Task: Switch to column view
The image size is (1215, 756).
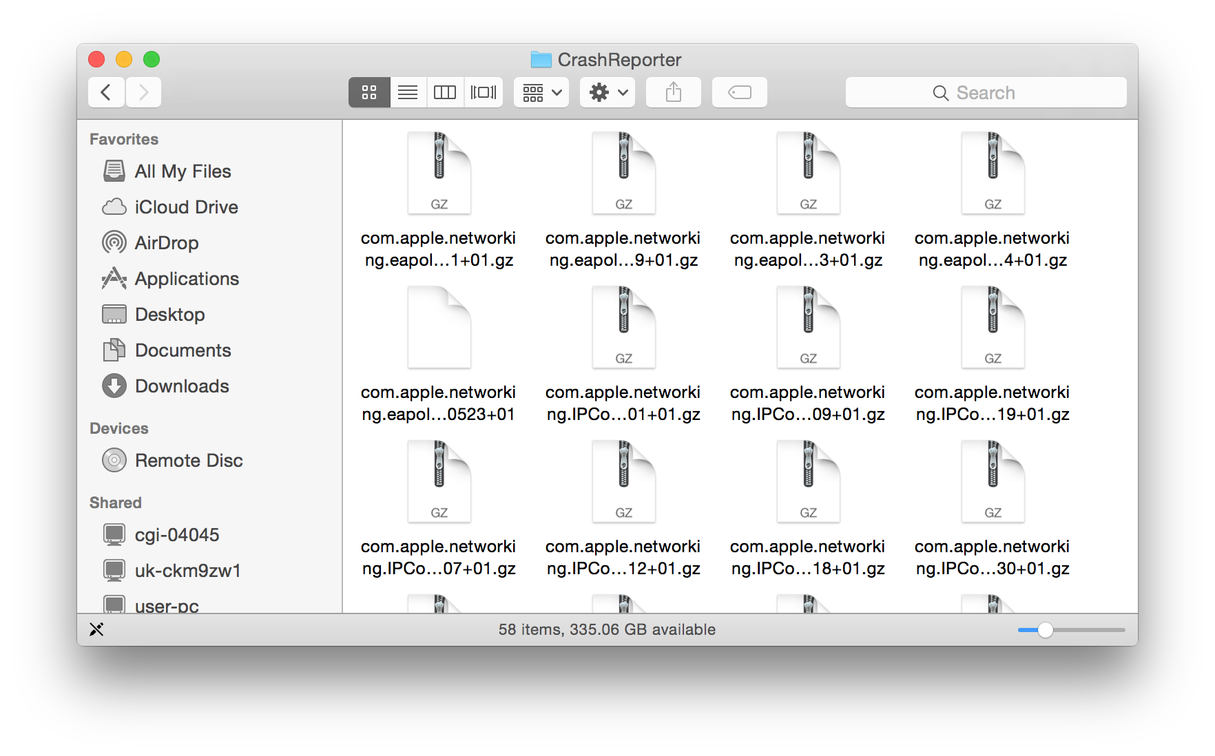Action: point(445,92)
